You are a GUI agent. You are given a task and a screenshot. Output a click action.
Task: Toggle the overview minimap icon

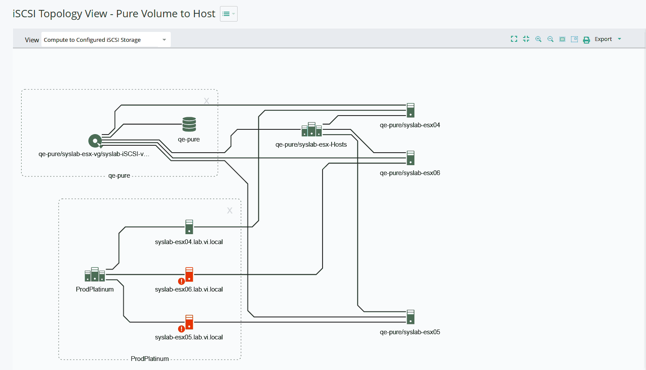574,39
